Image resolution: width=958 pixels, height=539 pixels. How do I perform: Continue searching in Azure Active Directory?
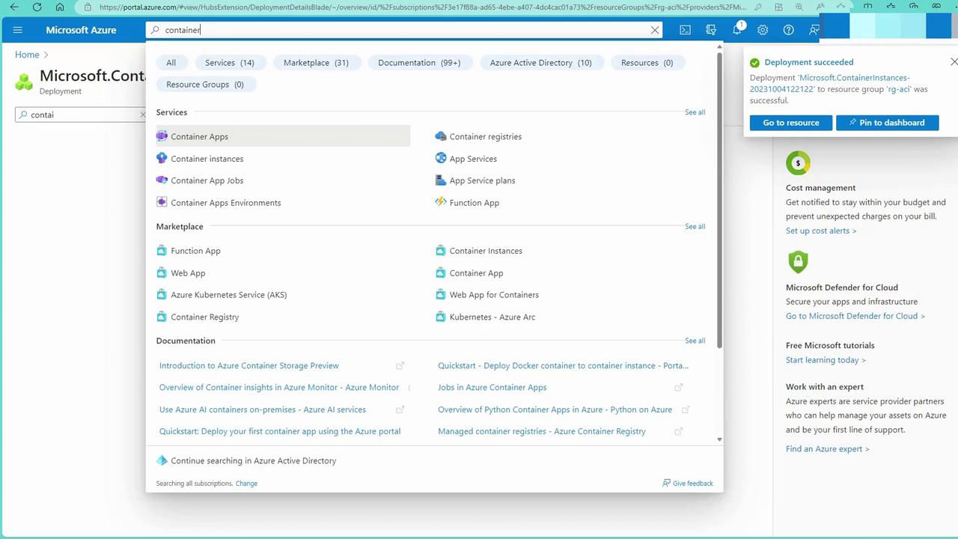(254, 460)
